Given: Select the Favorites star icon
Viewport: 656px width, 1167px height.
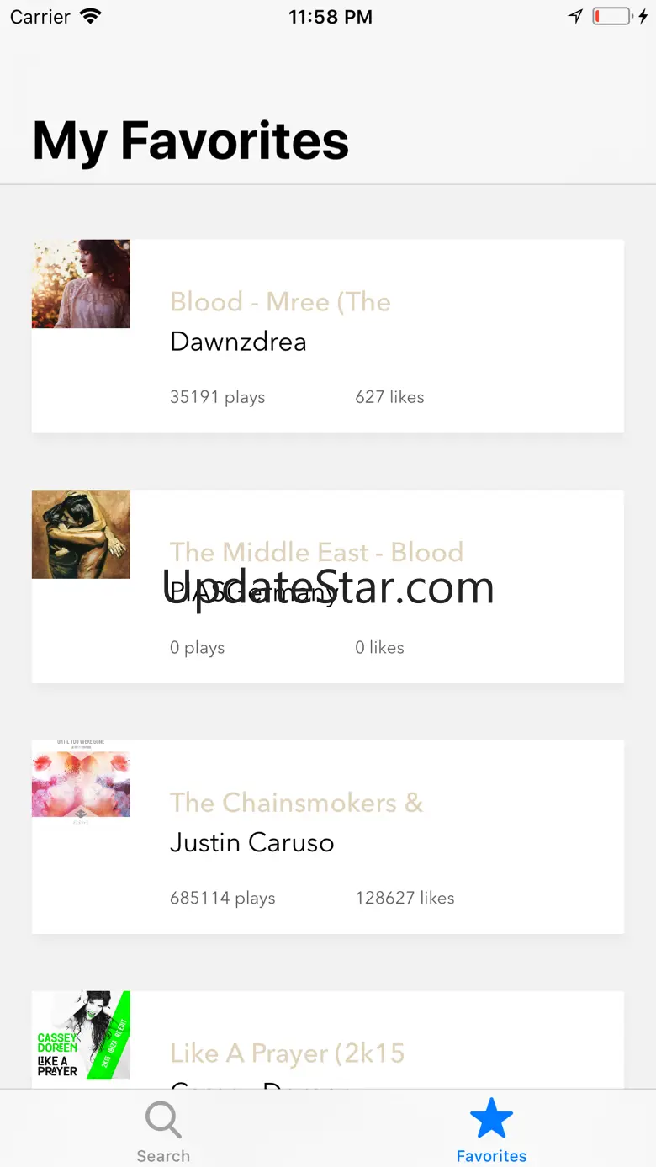Looking at the screenshot, I should click(491, 1119).
